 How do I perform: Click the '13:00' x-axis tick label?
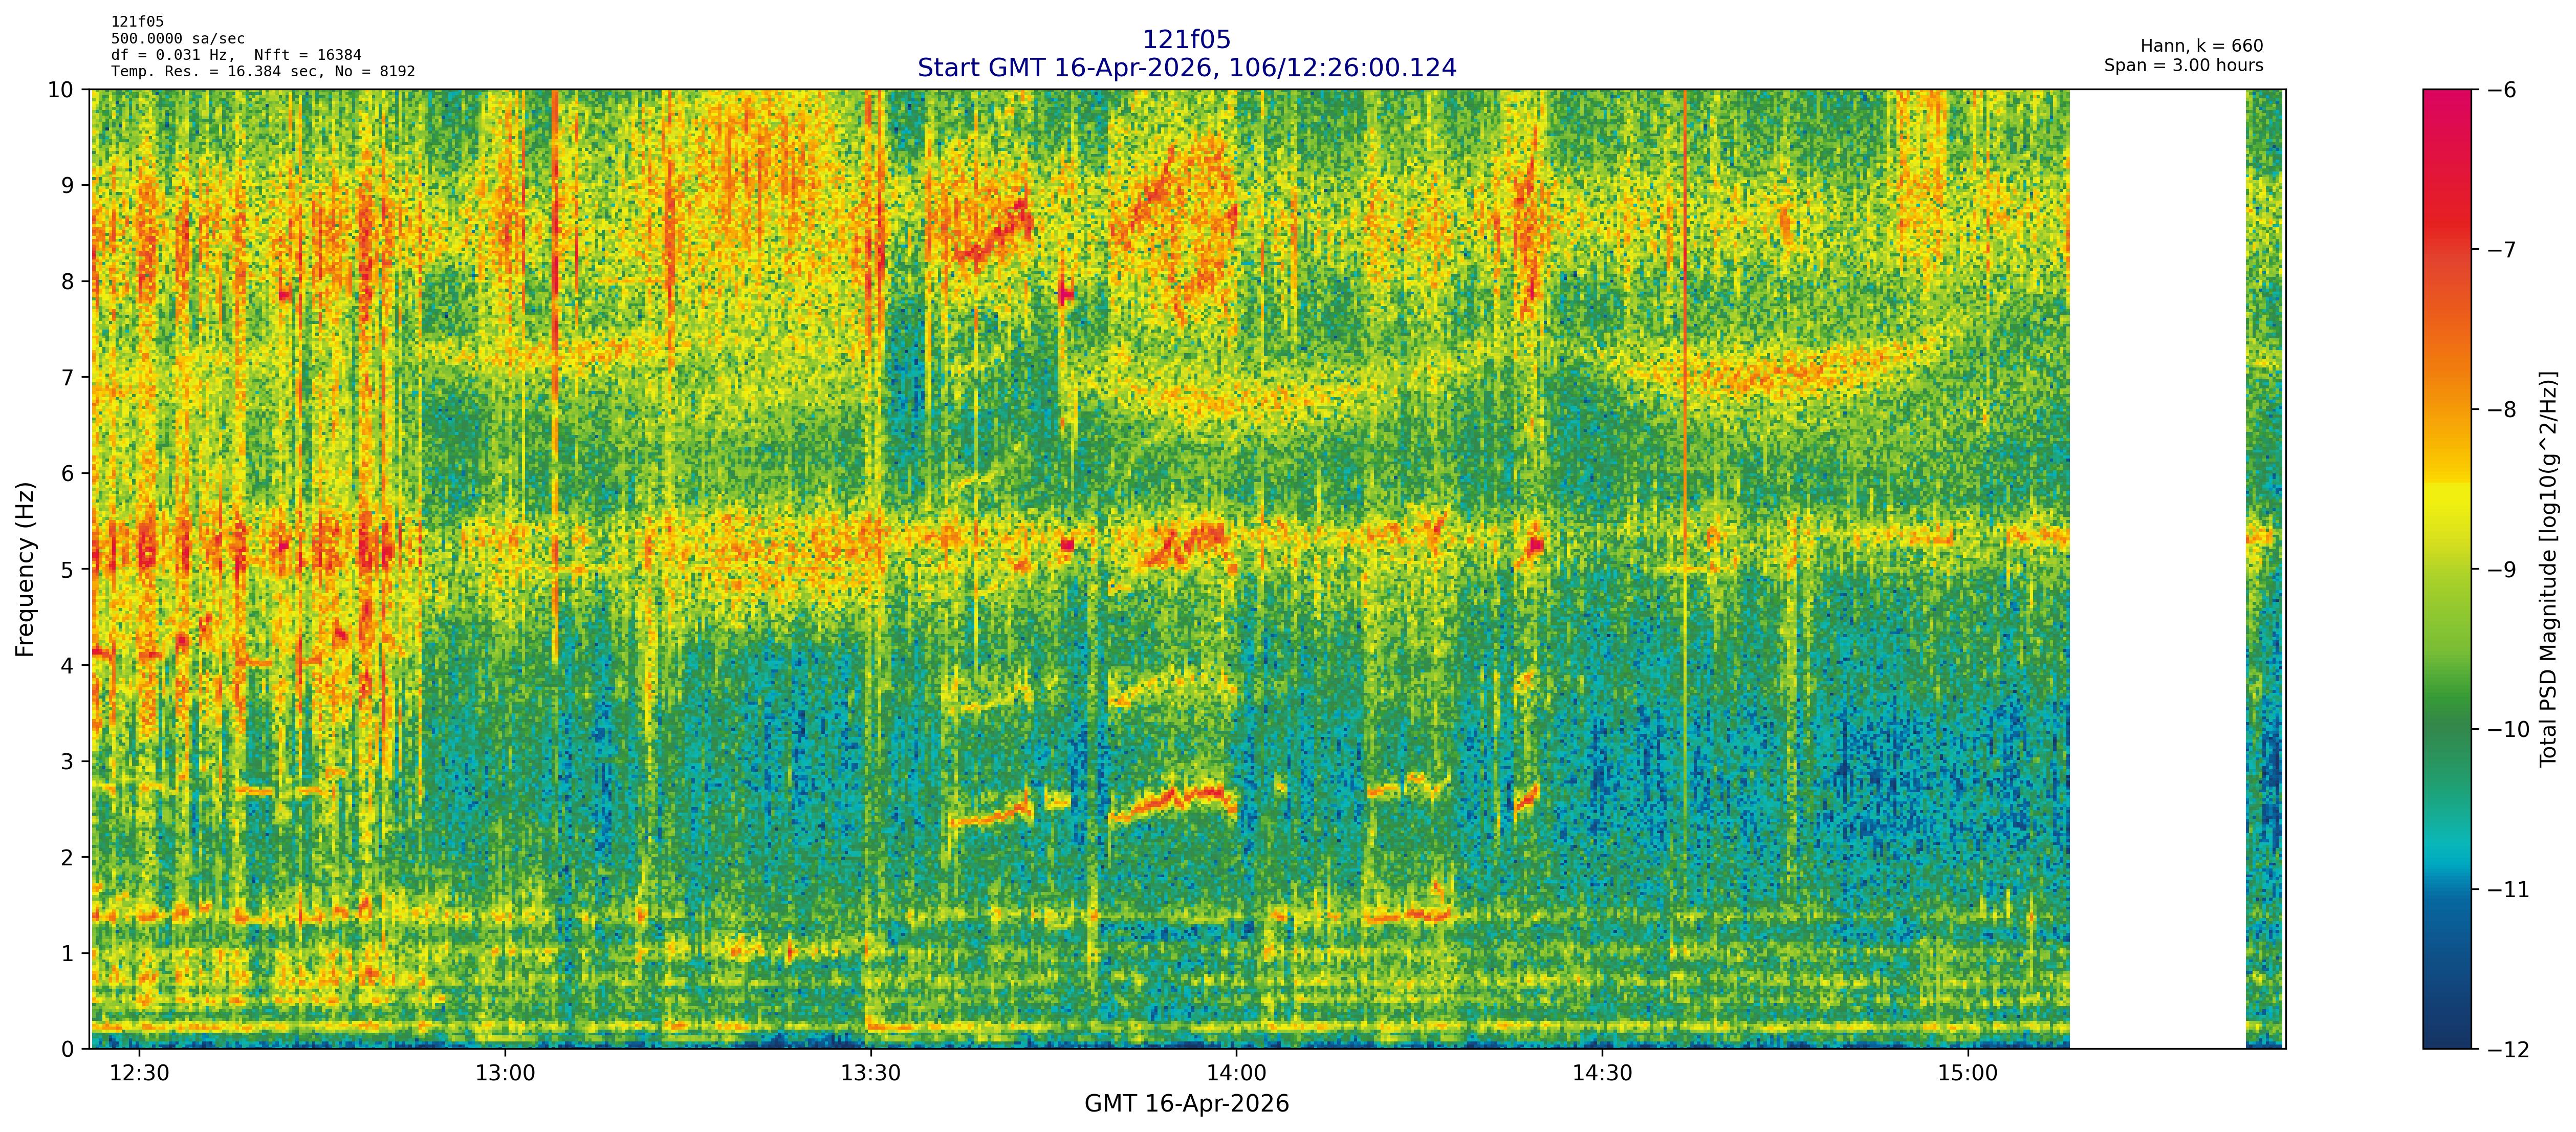(x=504, y=1074)
